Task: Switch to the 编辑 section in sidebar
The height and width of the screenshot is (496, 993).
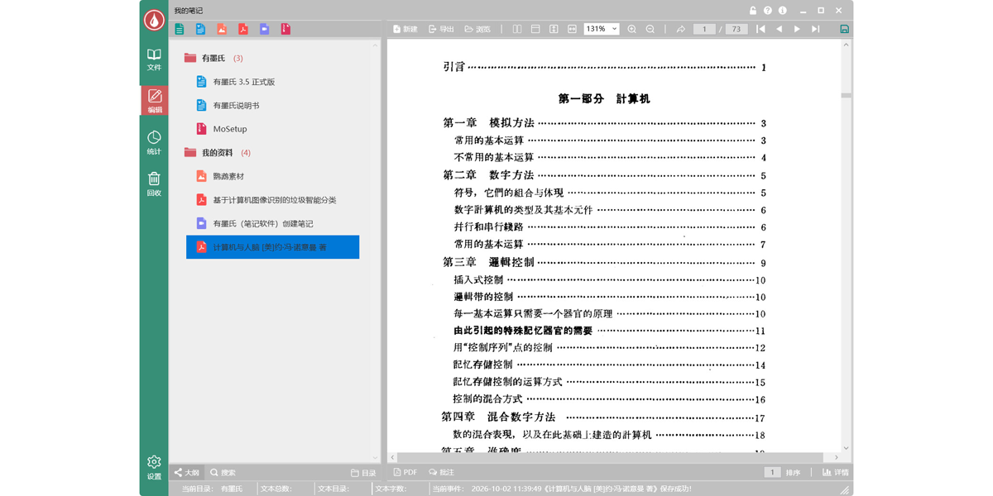Action: pyautogui.click(x=154, y=101)
